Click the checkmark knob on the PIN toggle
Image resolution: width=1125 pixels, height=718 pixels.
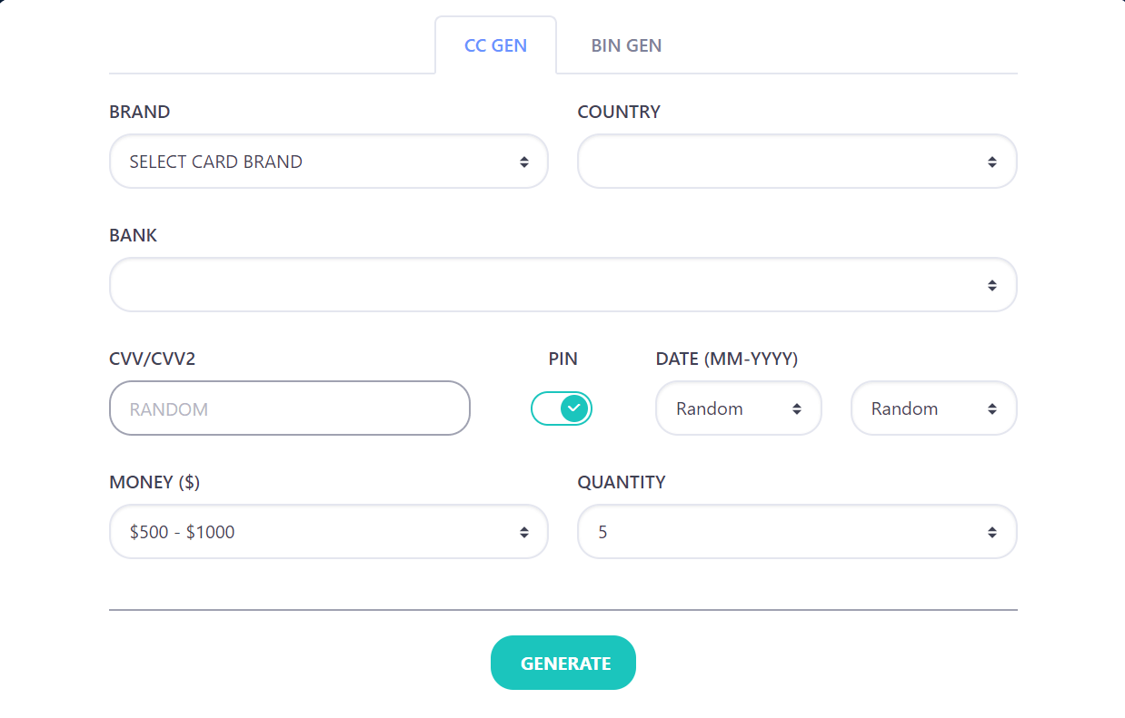(574, 408)
